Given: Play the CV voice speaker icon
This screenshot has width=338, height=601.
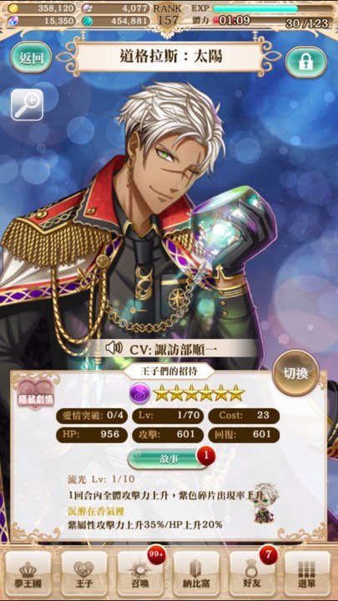Looking at the screenshot, I should [x=114, y=348].
